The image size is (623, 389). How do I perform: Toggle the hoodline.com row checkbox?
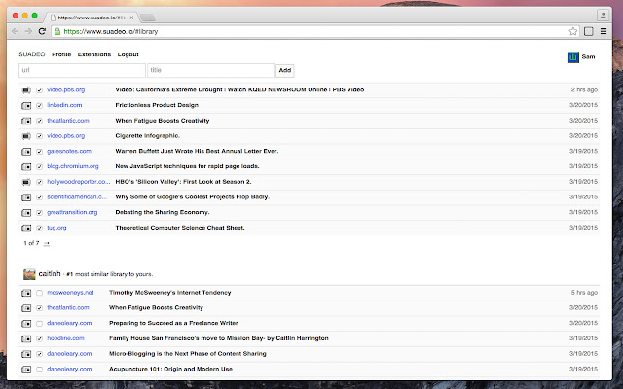coord(39,338)
